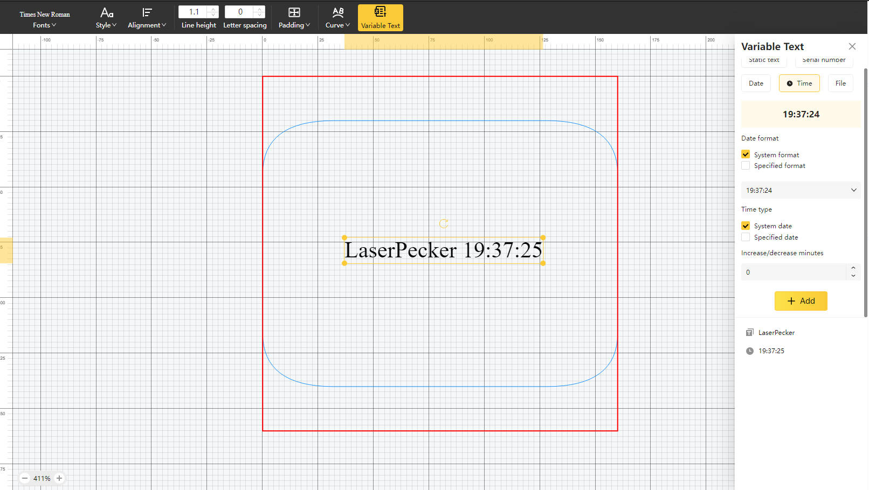The width and height of the screenshot is (869, 490).
Task: Select the LaserPecker entry label
Action: [x=776, y=332]
